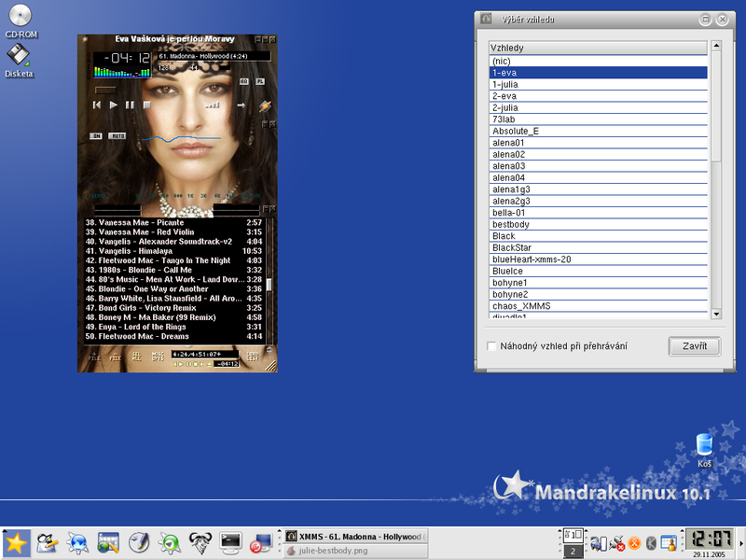This screenshot has width=746, height=560.
Task: Toggle the EQ icon to show equalizer
Action: [244, 81]
